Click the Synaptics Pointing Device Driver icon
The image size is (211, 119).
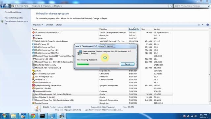(33, 86)
